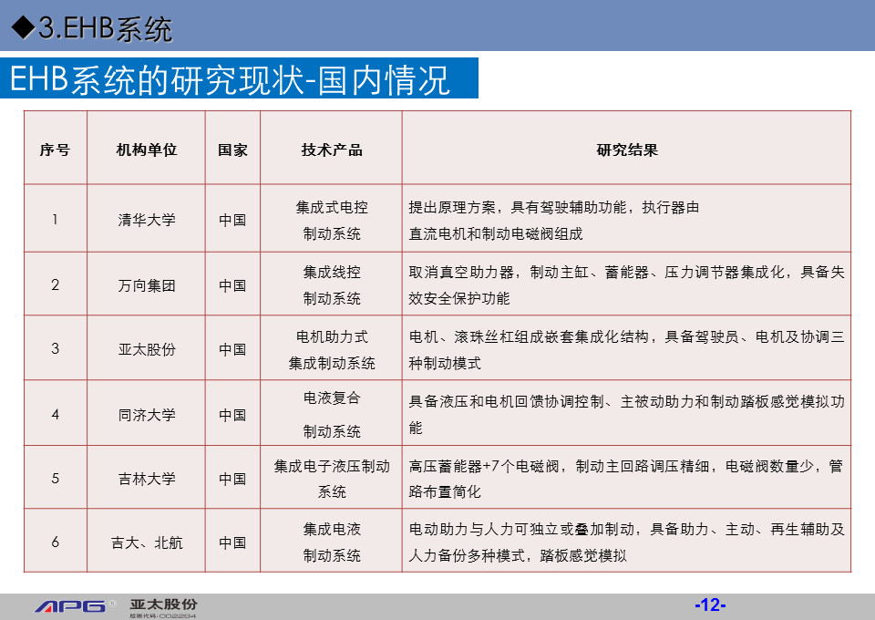Image resolution: width=875 pixels, height=620 pixels.
Task: Click the "研究结果" column header
Action: click(x=627, y=150)
